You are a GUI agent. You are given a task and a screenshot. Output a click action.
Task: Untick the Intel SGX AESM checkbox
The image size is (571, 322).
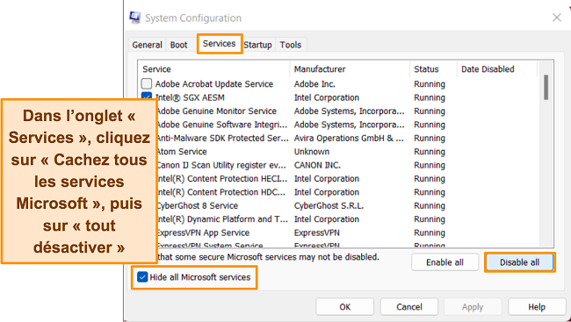click(x=147, y=96)
